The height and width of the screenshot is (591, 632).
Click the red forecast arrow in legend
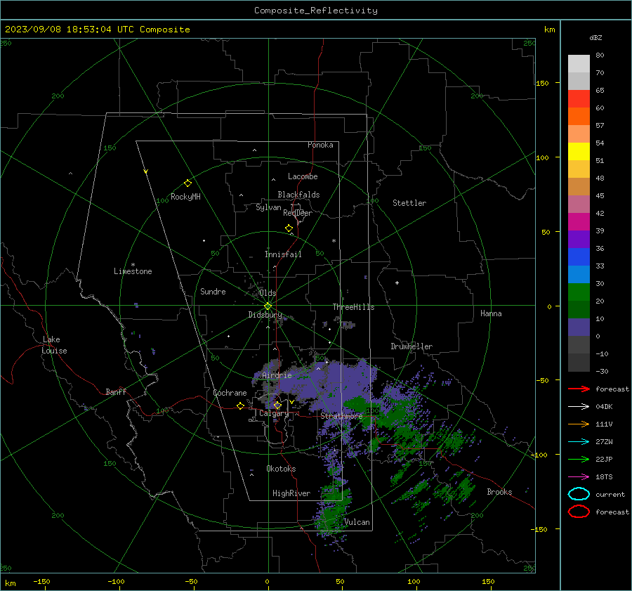click(579, 389)
